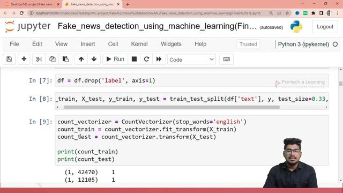Click the notebook vertical scrollbar thumb
343x193 pixels.
pos(341,84)
